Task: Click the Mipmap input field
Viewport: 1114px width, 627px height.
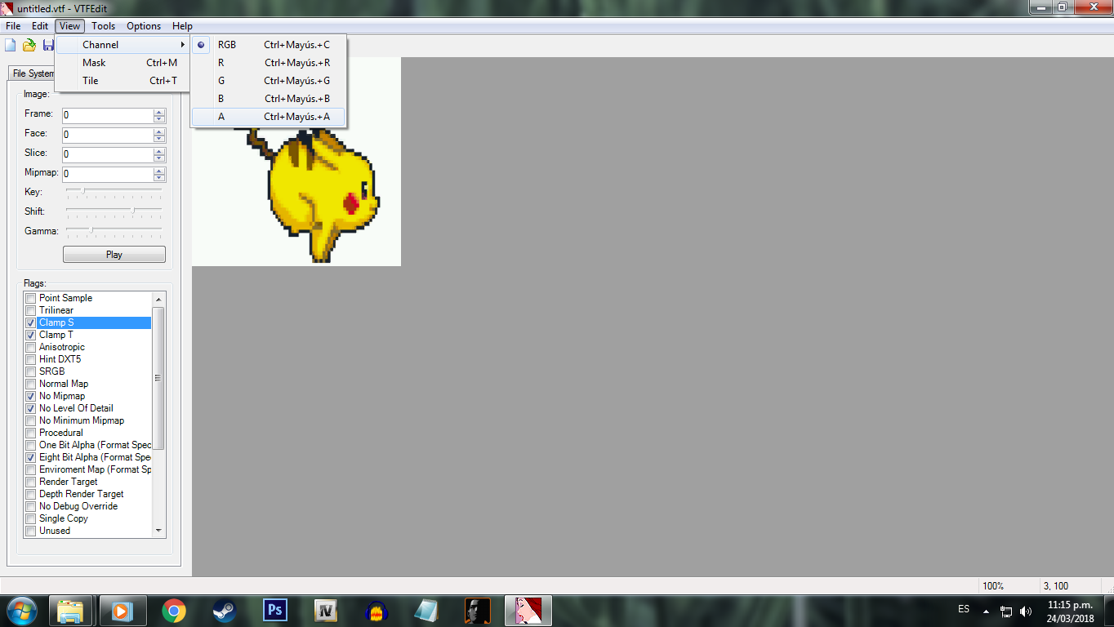Action: tap(108, 175)
